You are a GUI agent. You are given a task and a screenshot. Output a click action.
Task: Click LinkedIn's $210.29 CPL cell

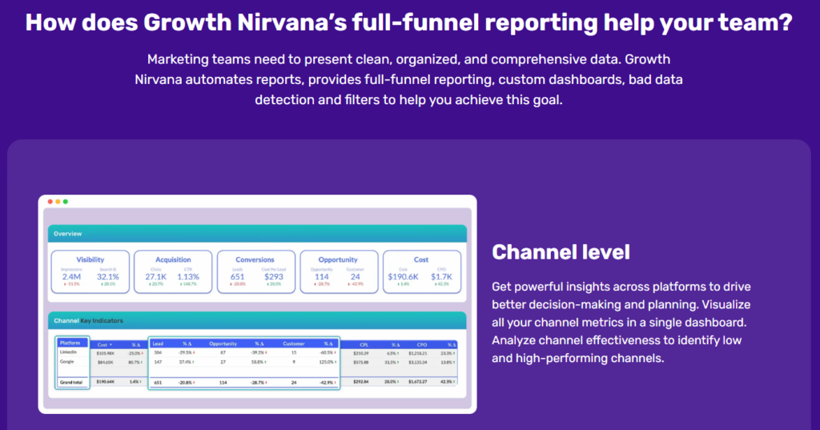[x=361, y=354]
